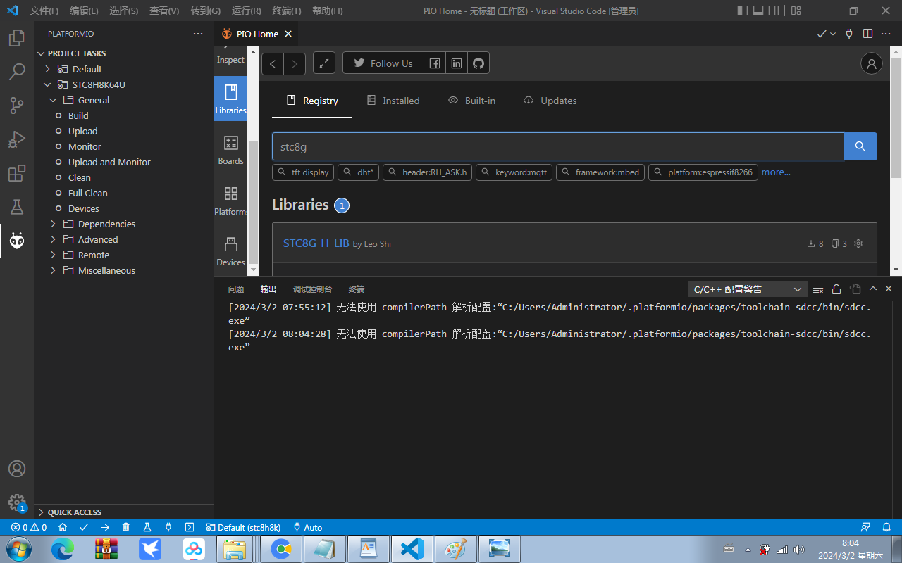Open Libraries section in PIO Home
Screen dimensions: 902x563
230,99
